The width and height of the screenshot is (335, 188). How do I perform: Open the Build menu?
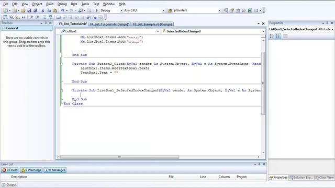click(50, 4)
